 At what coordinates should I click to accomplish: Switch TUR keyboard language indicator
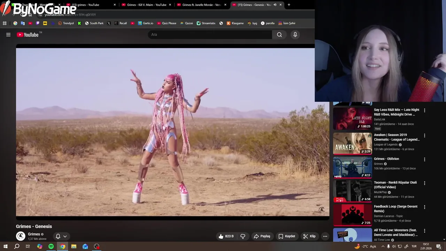point(414,246)
